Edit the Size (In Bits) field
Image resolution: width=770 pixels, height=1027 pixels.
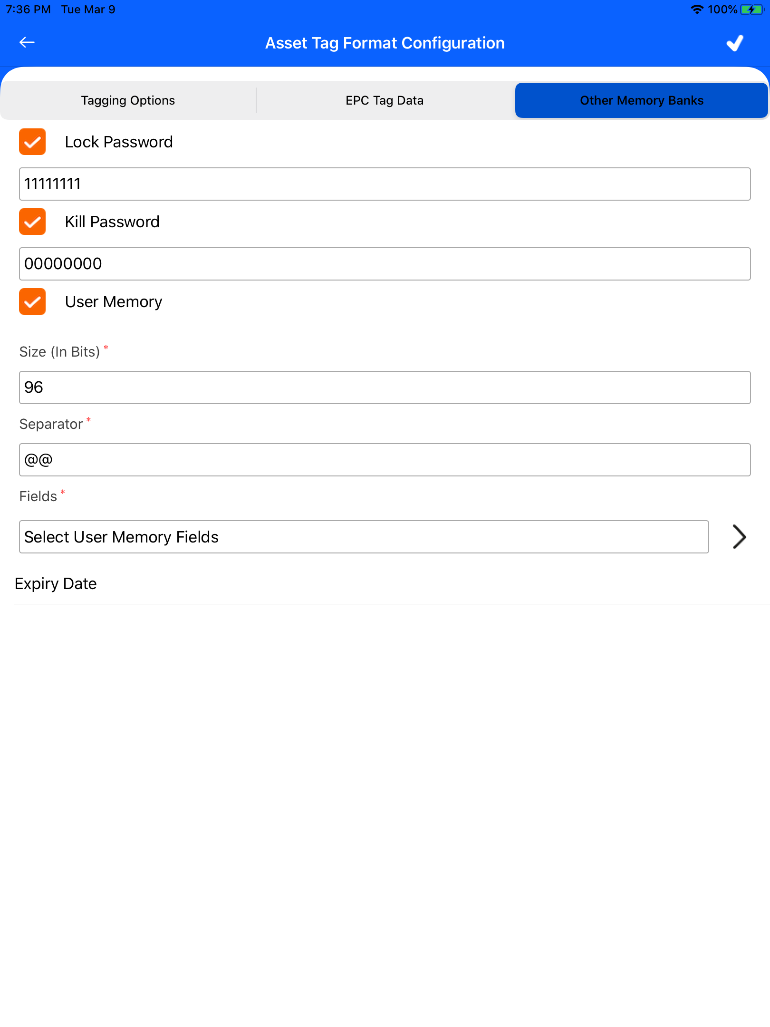click(385, 388)
